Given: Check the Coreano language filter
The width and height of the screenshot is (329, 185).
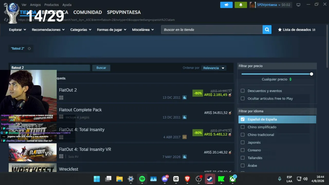Looking at the screenshot, I should [243, 150].
